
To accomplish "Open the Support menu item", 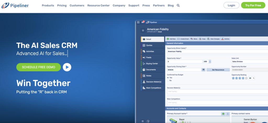I will click(x=134, y=6).
